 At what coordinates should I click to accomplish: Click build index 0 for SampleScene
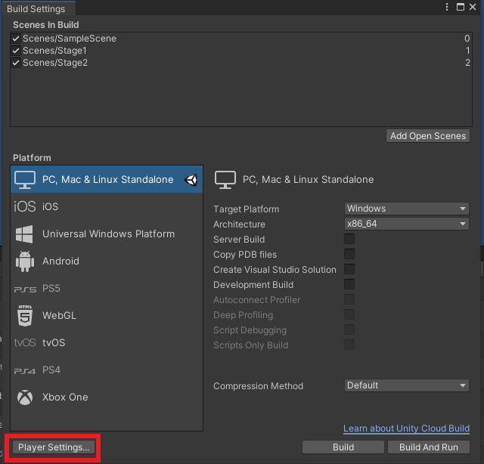467,39
